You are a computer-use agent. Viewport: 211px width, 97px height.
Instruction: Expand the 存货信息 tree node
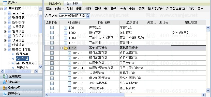coord(5,36)
